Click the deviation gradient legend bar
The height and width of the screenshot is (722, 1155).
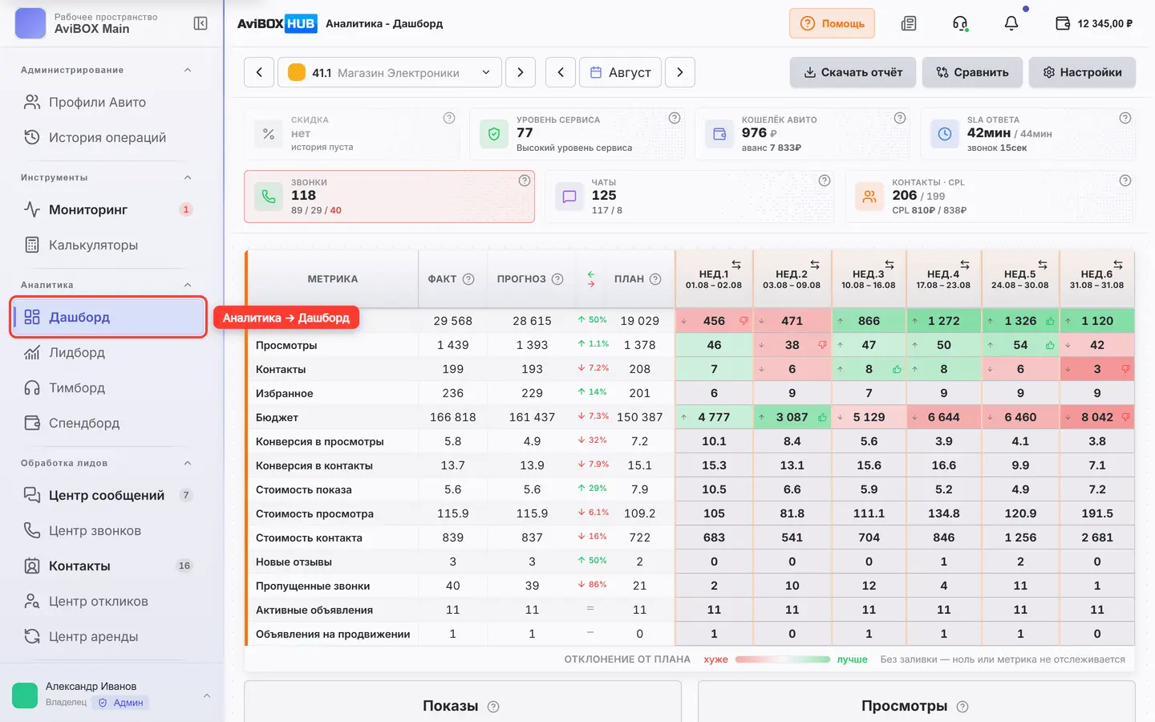[783, 659]
